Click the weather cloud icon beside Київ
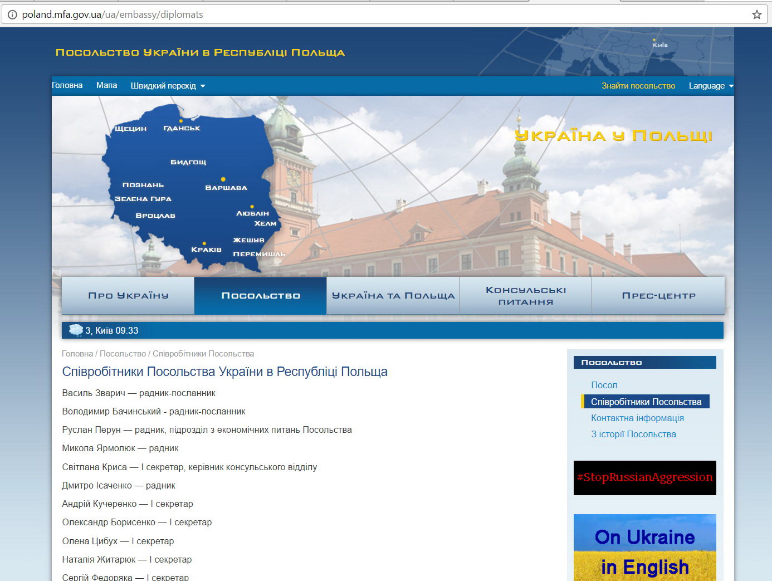Viewport: 772px width, 581px height. click(75, 330)
